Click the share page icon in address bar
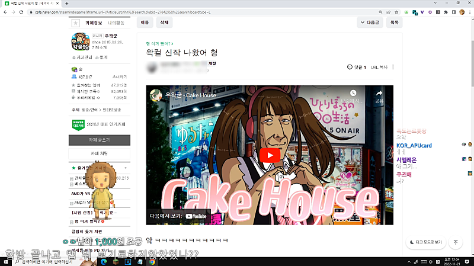The height and width of the screenshot is (266, 474). point(389,12)
